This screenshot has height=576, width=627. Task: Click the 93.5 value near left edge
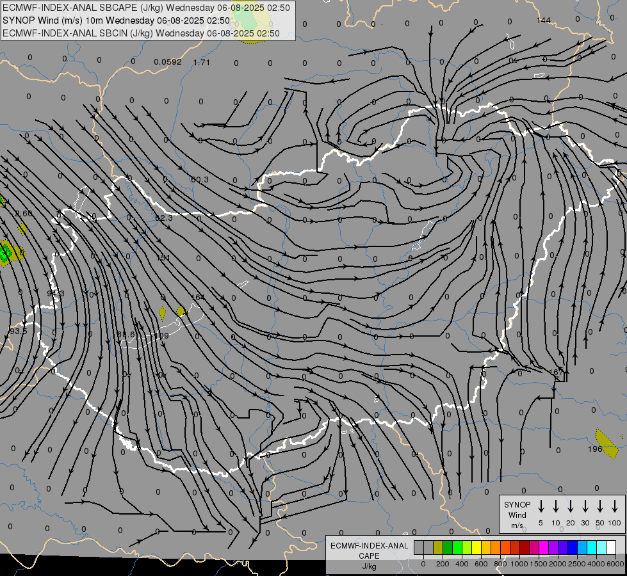[18, 332]
